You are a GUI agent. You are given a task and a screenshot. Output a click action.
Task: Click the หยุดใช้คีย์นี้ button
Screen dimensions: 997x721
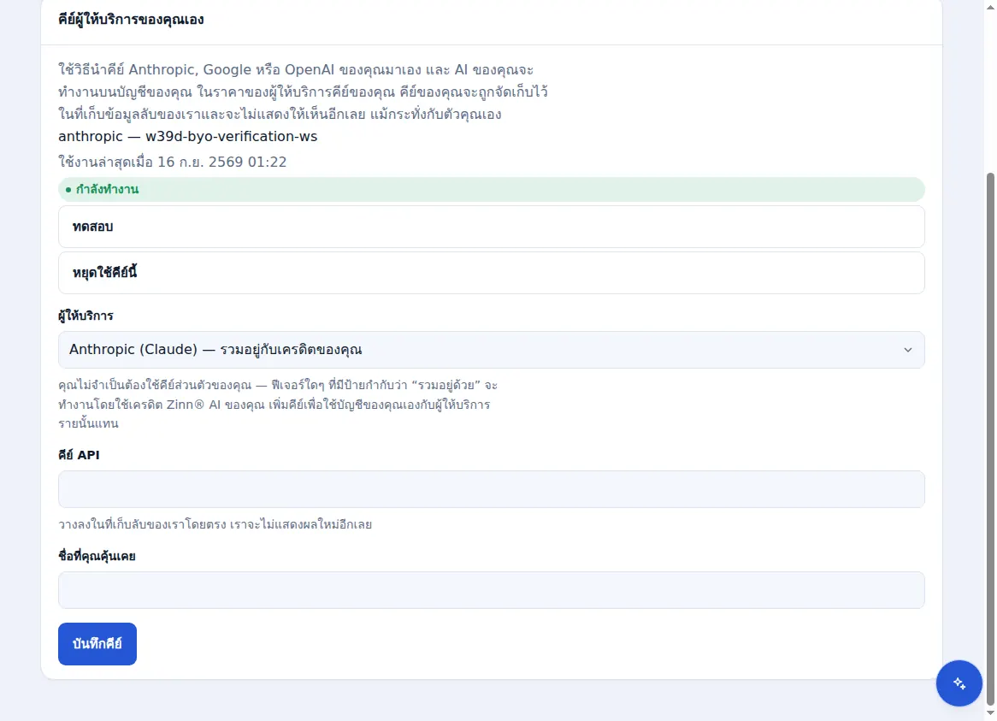(x=491, y=273)
